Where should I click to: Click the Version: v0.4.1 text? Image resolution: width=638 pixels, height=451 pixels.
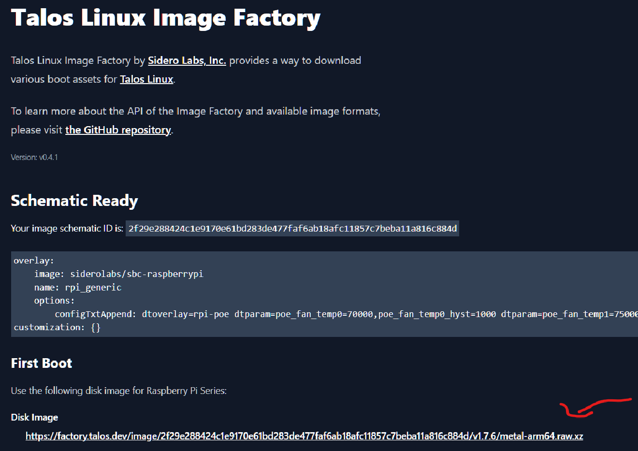point(34,157)
